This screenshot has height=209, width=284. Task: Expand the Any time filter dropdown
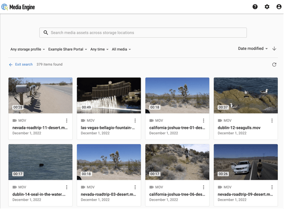[x=99, y=49]
